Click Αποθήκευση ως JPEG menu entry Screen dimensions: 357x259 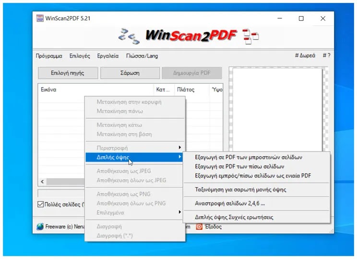[x=135, y=171]
